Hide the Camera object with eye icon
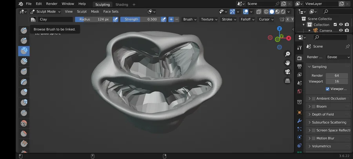Viewport: 353px width, 159px height. tap(341, 31)
